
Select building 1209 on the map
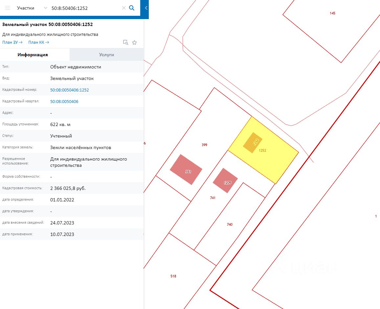225,181
